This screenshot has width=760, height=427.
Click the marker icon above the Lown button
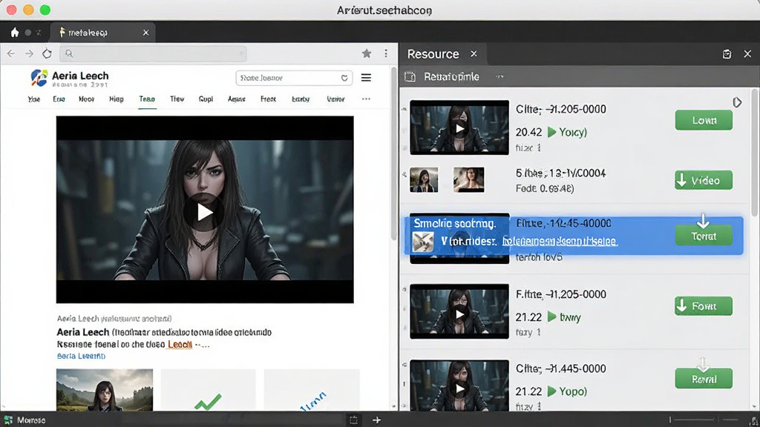(x=737, y=102)
